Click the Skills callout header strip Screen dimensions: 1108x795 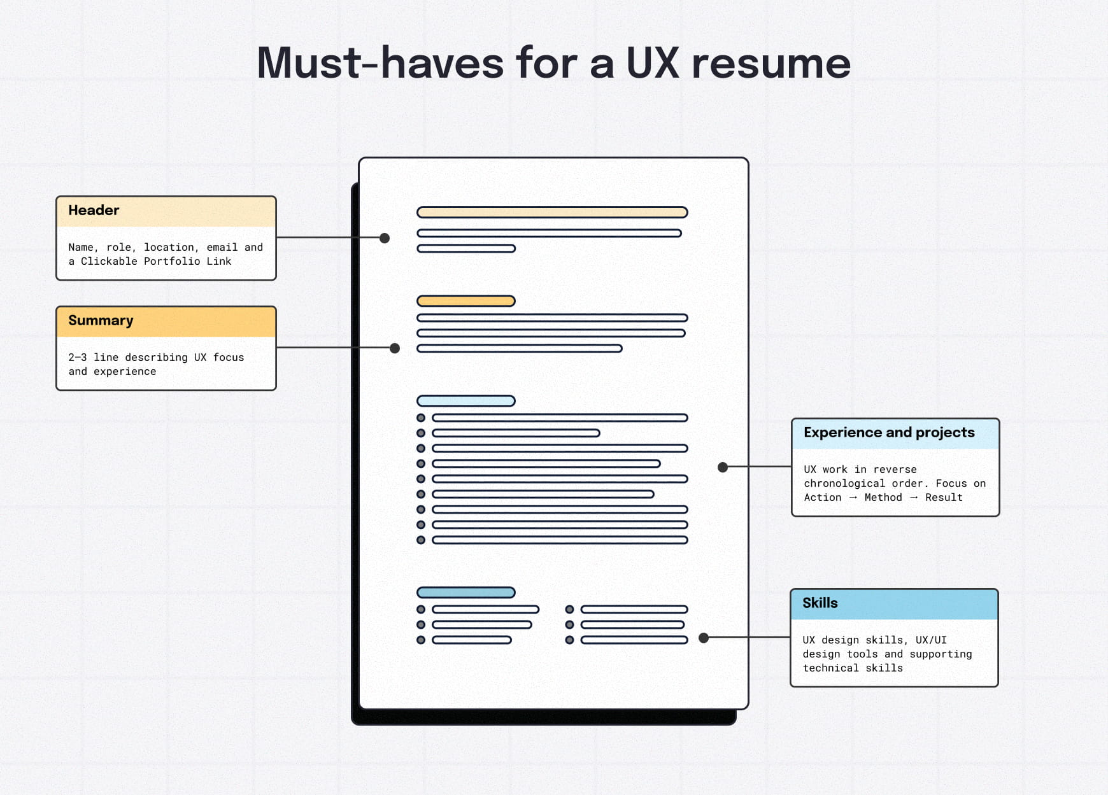click(893, 603)
